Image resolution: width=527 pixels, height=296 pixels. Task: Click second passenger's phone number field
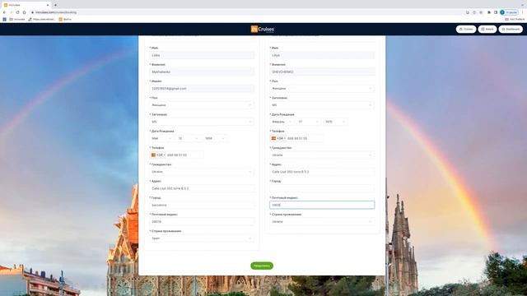(305, 138)
